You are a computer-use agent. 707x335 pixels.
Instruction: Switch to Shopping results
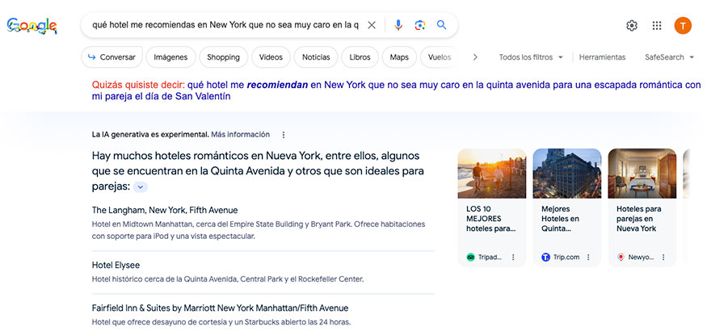223,57
